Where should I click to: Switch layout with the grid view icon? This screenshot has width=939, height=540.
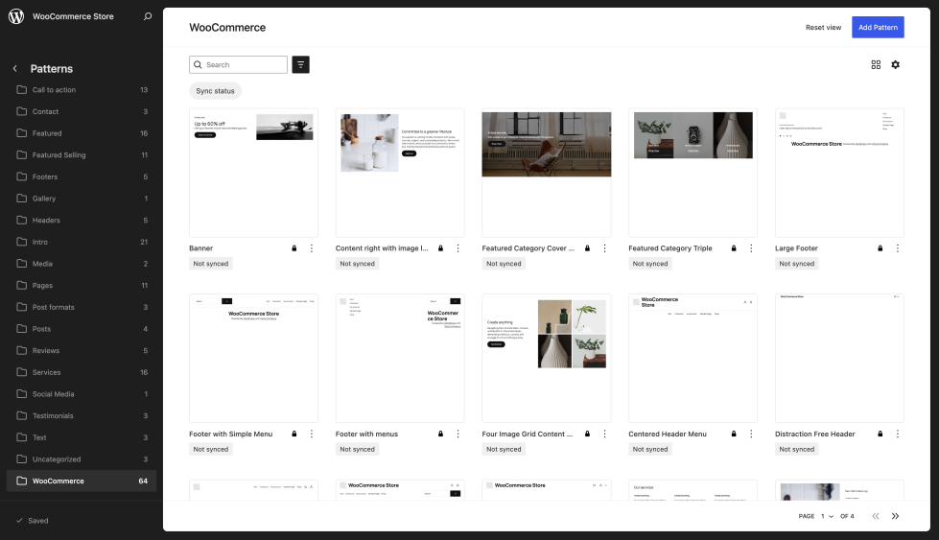[876, 64]
